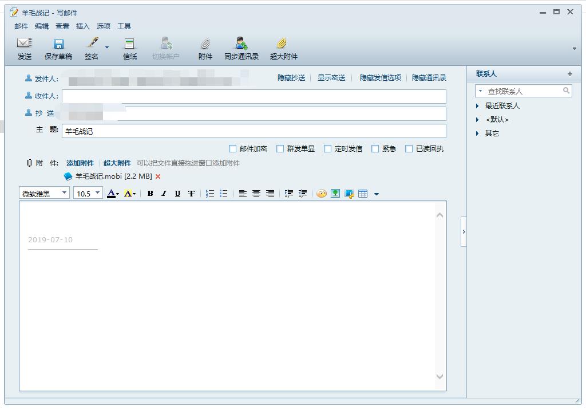Image resolution: width=586 pixels, height=409 pixels.
Task: Open the text highlight color picker
Action: pos(130,194)
